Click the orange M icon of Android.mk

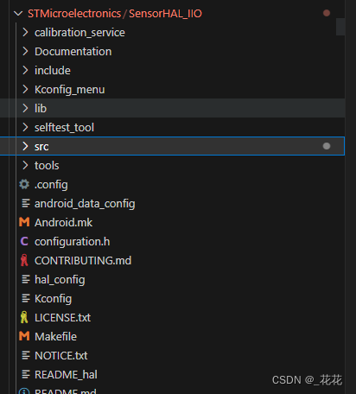(x=24, y=222)
